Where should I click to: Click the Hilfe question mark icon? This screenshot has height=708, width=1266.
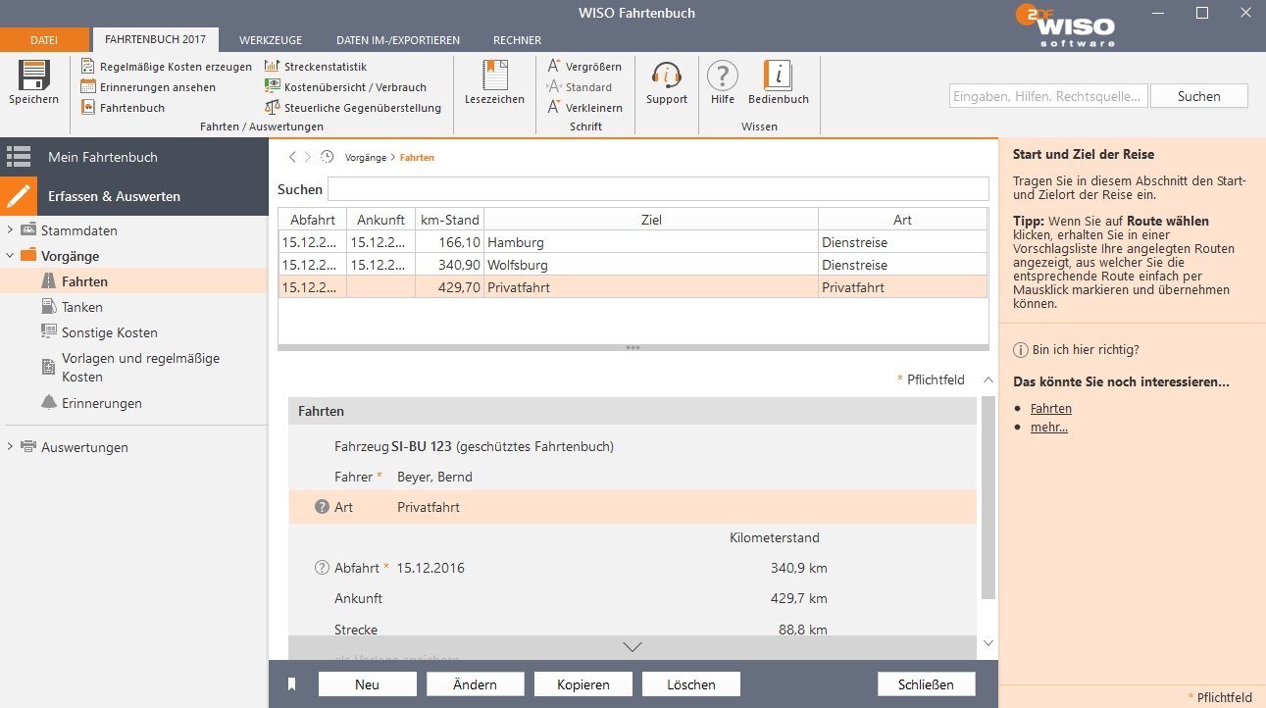(x=722, y=76)
